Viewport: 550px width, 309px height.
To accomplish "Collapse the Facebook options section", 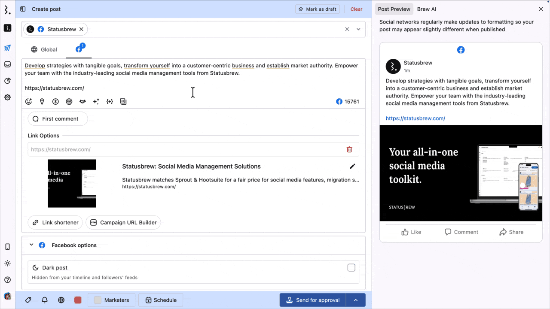I will pyautogui.click(x=31, y=245).
